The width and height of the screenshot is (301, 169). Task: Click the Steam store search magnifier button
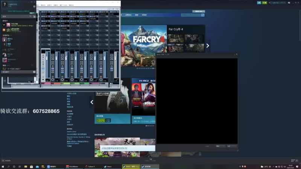click(203, 15)
